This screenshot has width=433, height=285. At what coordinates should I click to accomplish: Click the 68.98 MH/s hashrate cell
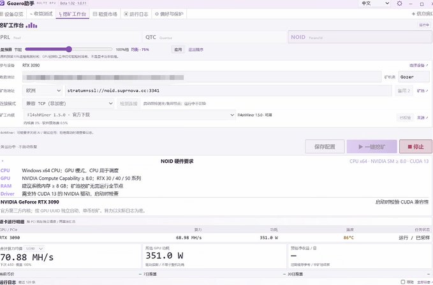(x=189, y=237)
